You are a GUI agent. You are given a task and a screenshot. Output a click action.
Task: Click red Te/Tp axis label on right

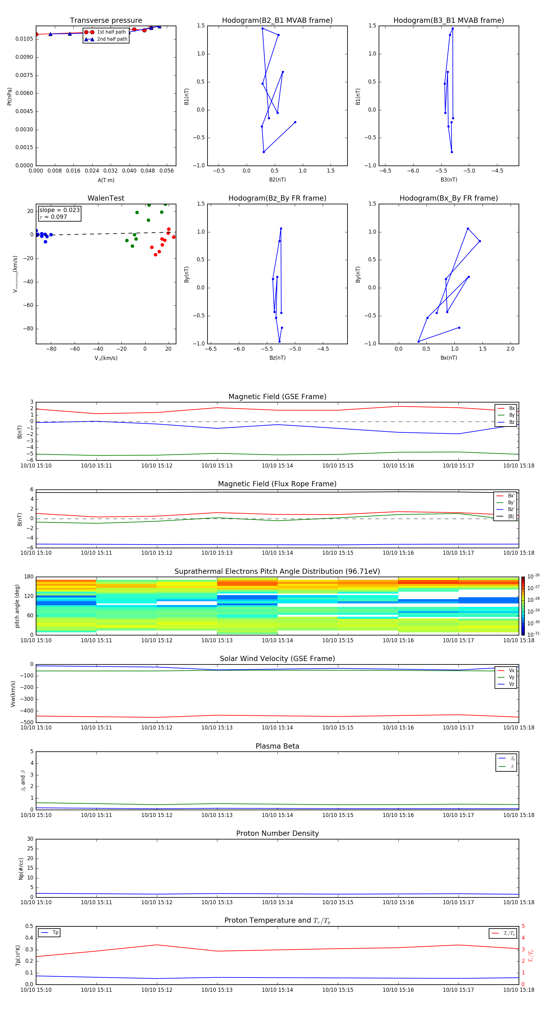(x=531, y=956)
